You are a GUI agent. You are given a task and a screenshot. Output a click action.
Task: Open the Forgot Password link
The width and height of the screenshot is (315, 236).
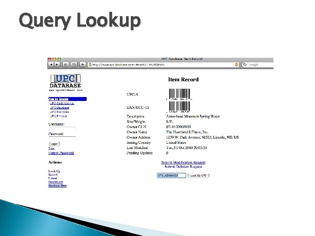[61, 153]
